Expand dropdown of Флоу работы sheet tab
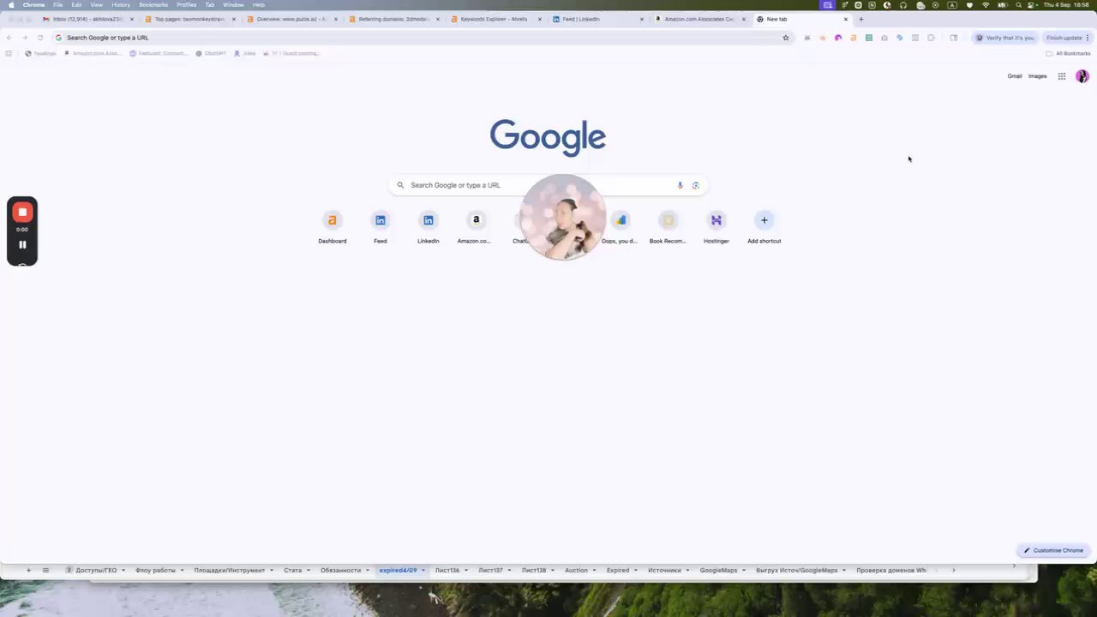The image size is (1097, 617). click(182, 570)
